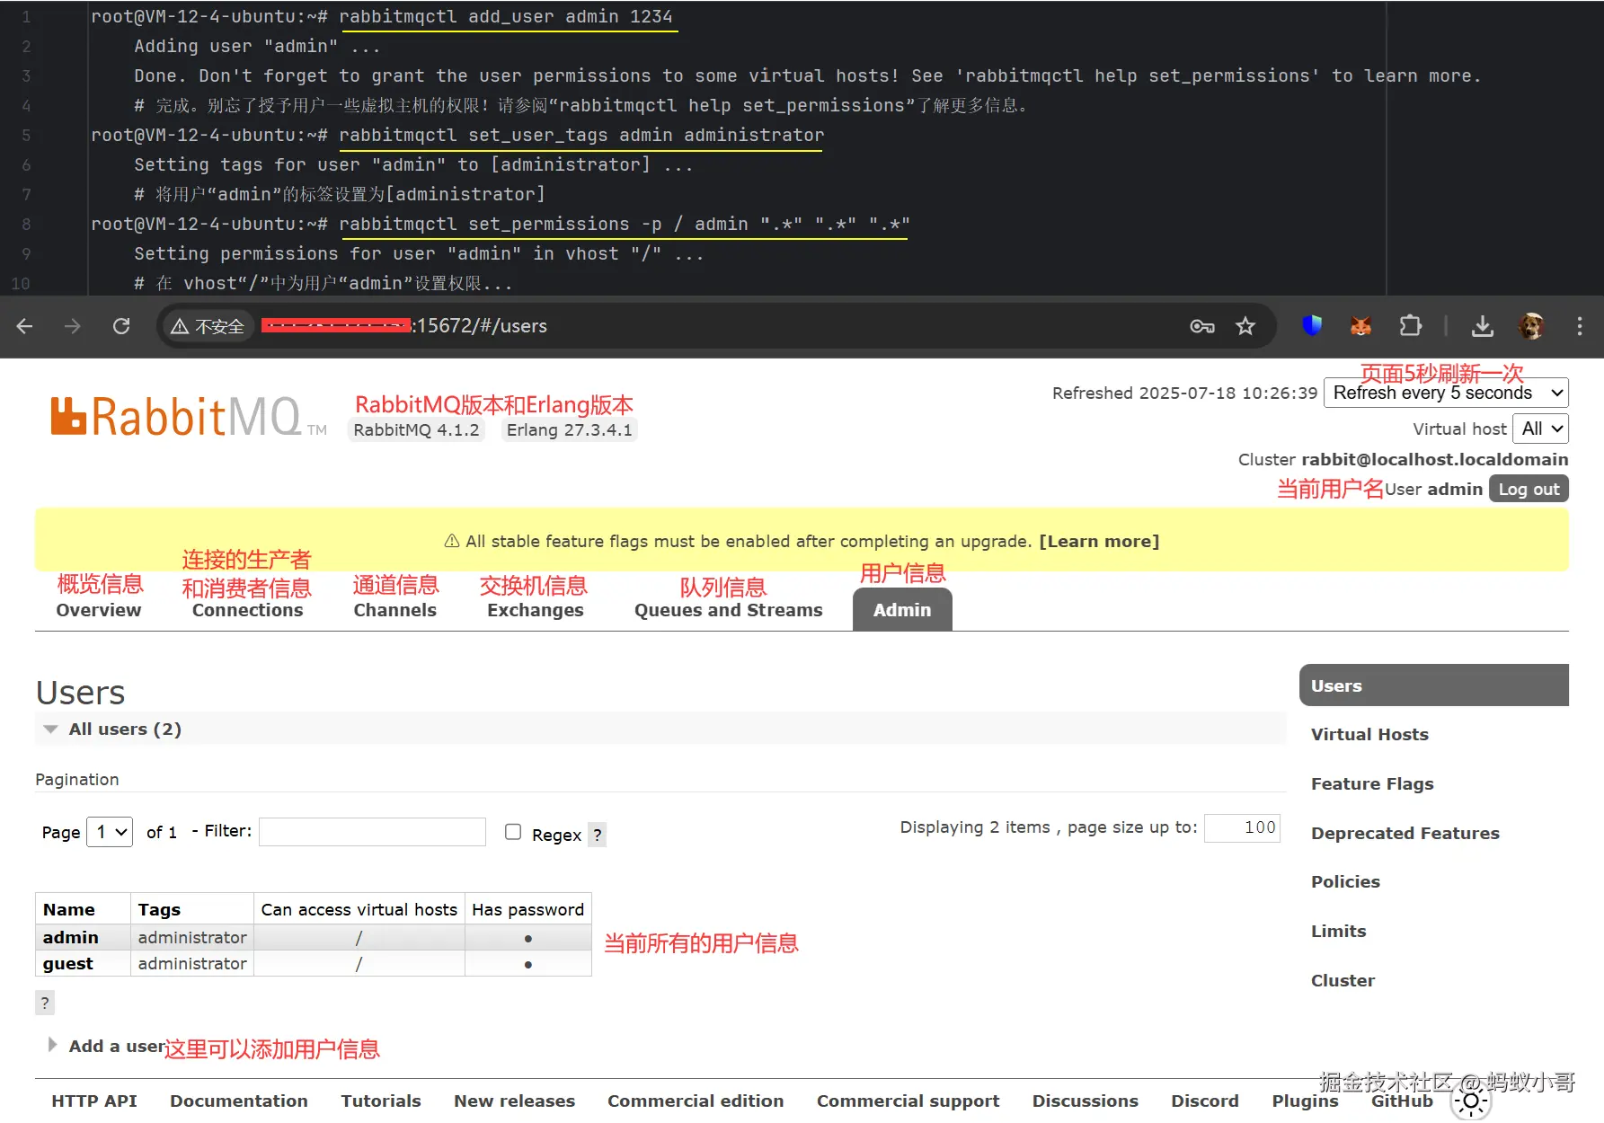Screen dimensions: 1604x1123
Task: Switch to the Channels tab
Action: tap(394, 610)
